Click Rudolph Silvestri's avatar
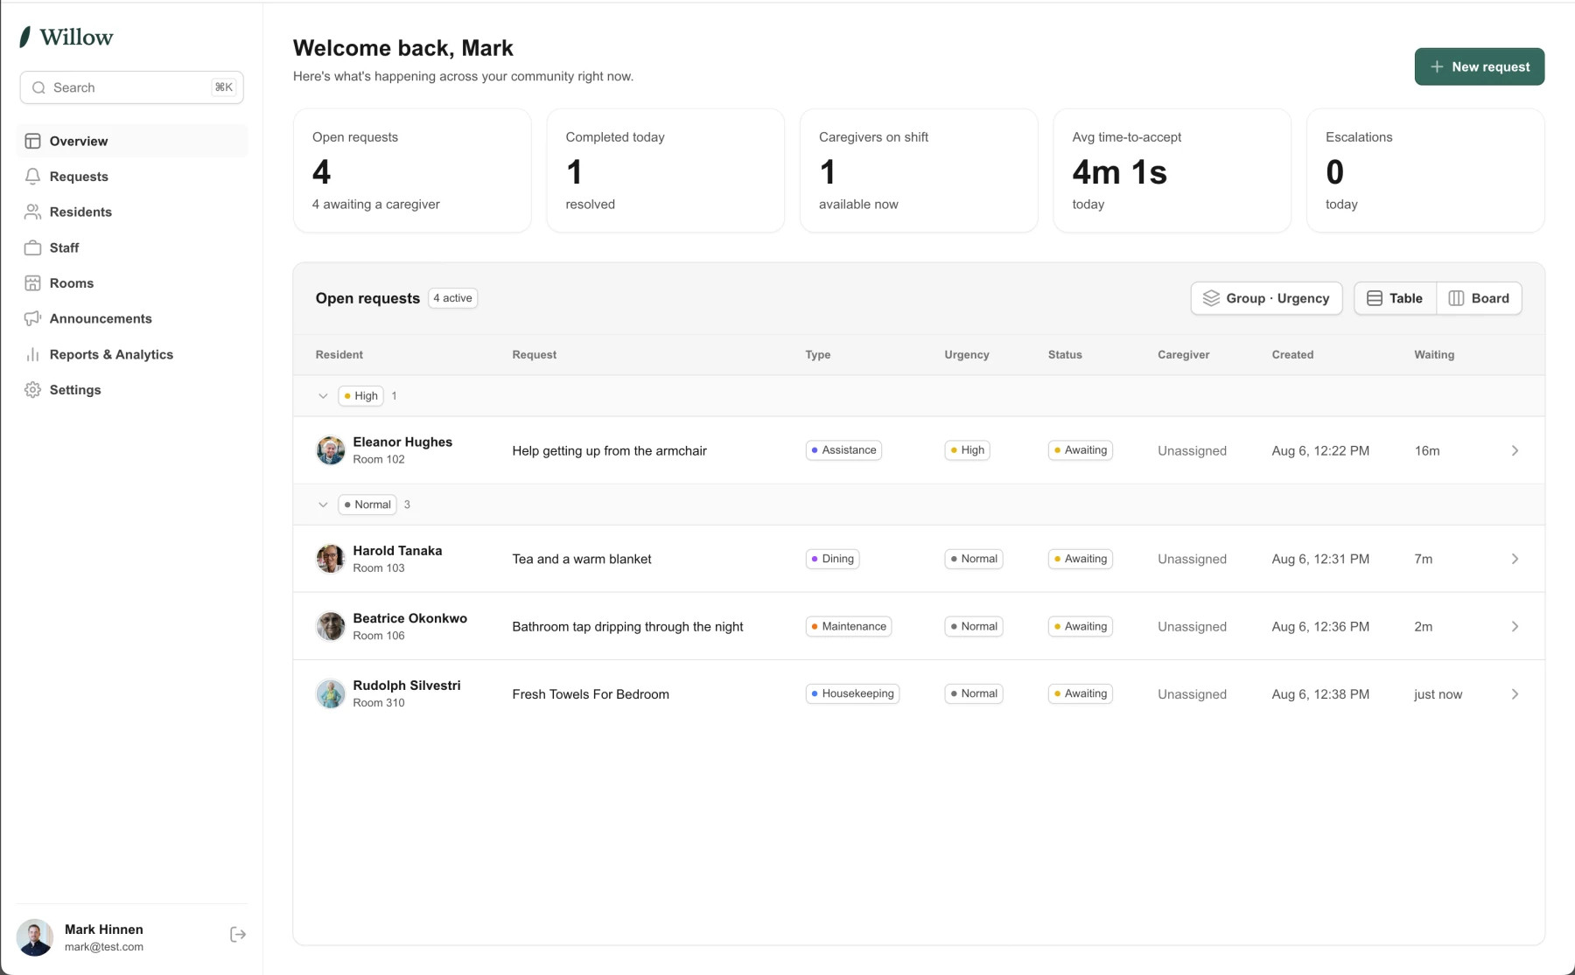 331,694
